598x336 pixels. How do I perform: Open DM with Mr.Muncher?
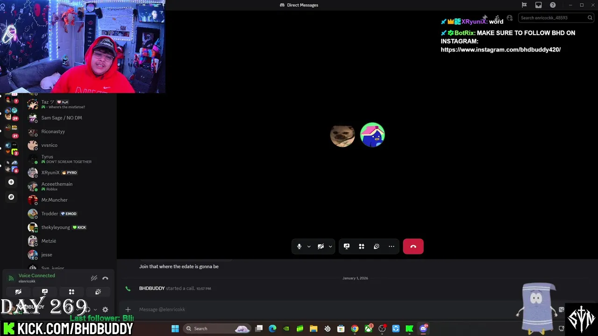pyautogui.click(x=70, y=200)
